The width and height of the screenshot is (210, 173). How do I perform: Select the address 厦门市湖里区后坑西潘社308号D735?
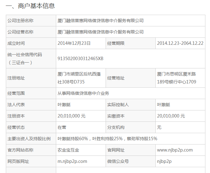coord(79,78)
